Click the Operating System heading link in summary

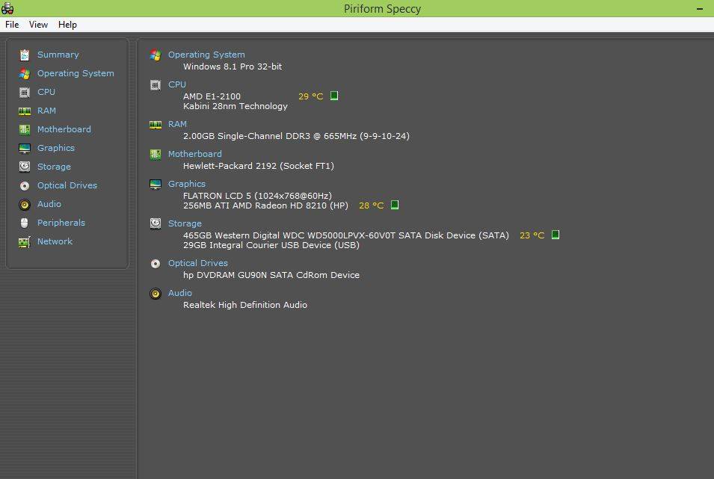pyautogui.click(x=206, y=55)
